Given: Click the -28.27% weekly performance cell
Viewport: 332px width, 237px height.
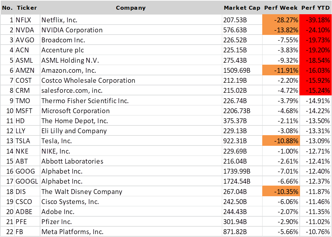Looking at the screenshot, I should (x=281, y=20).
